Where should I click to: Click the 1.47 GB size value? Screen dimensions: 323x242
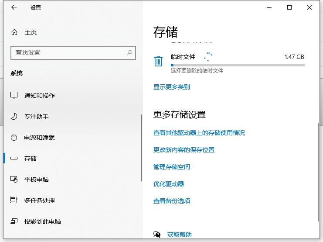click(294, 57)
